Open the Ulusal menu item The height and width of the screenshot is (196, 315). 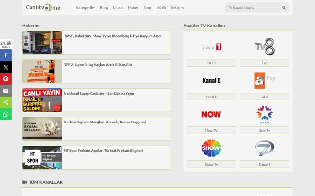(118, 8)
